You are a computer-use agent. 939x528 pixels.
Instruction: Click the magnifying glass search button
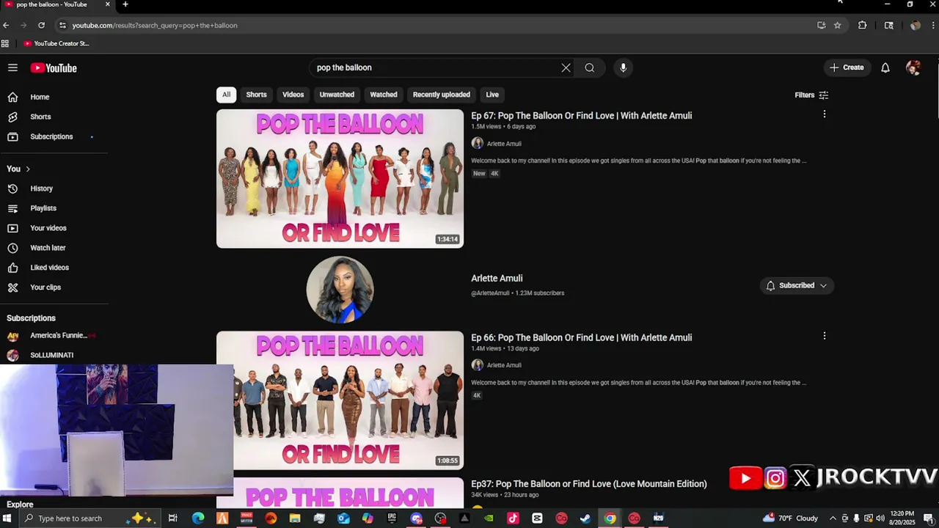pyautogui.click(x=589, y=67)
